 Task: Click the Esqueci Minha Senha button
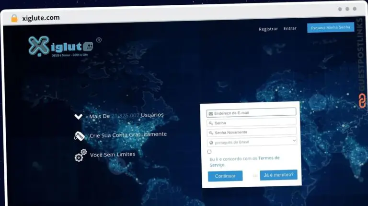[331, 27]
